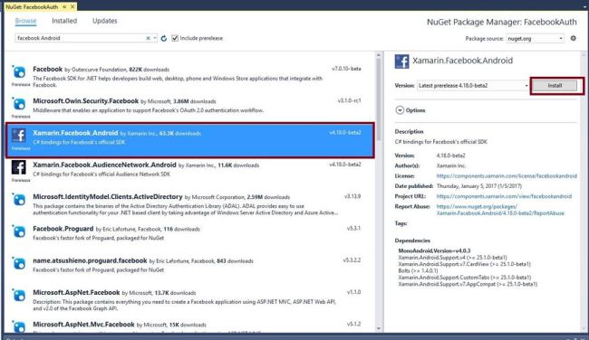Select the Microsoft.Owin.Security.Facebook package row
Viewport: 589px width, 340px height.
189,108
